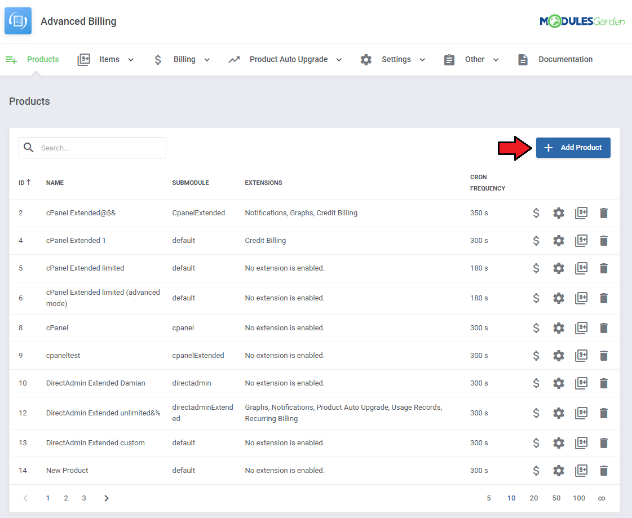Select 'directadminExtended' submodule cell

coord(203,413)
